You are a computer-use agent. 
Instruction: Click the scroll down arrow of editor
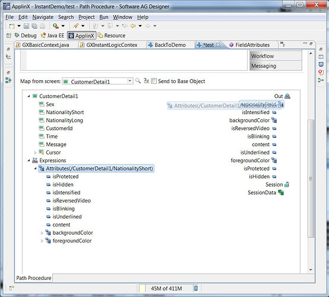(x=311, y=270)
